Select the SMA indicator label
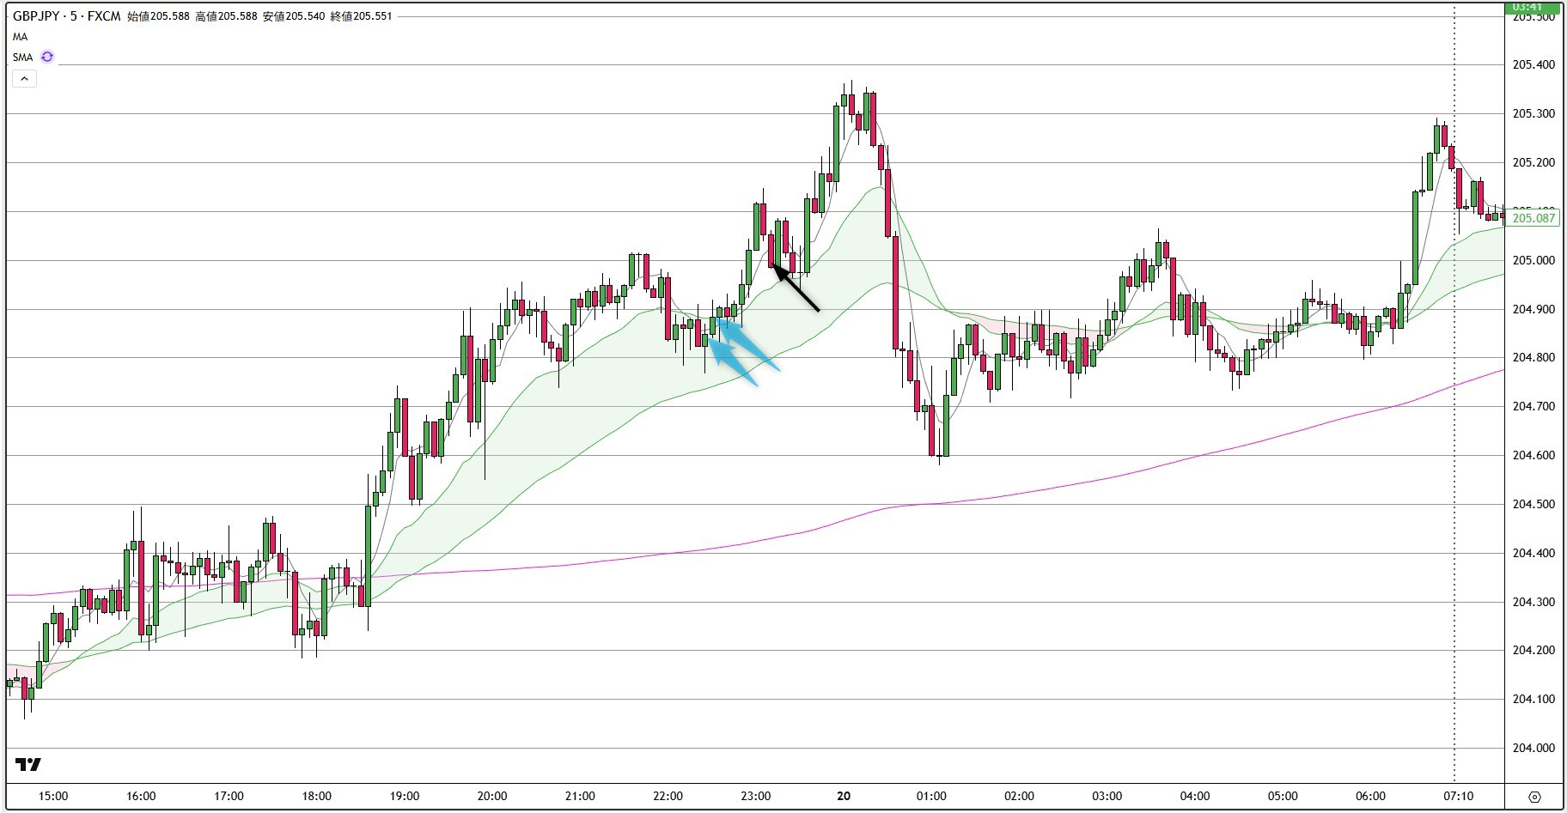 click(x=22, y=58)
